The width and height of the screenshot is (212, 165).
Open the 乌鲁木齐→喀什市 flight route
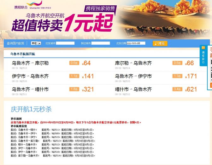pyautogui.click(x=30, y=89)
